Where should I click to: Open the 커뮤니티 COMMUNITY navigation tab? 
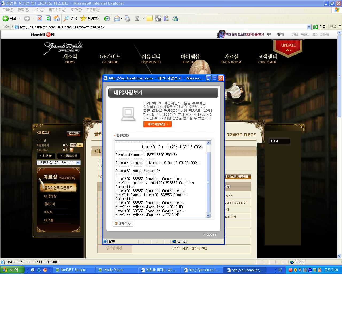[151, 59]
